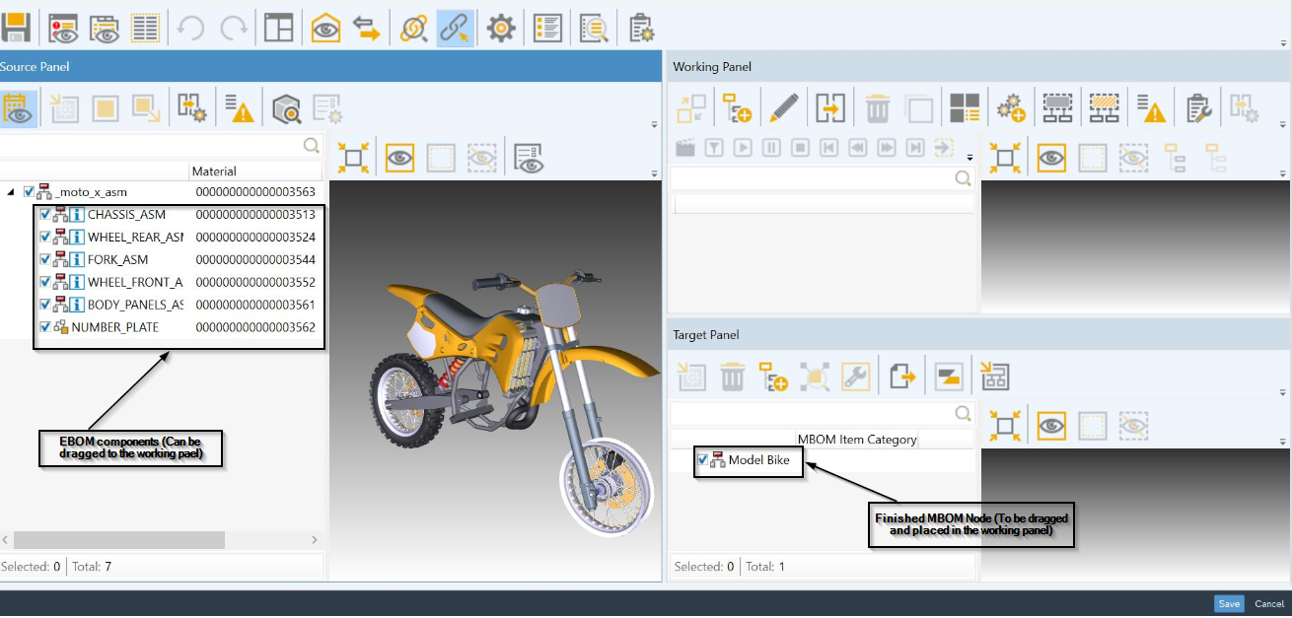Click the Undo arrow in top toolbar
The image size is (1292, 618).
[x=190, y=29]
